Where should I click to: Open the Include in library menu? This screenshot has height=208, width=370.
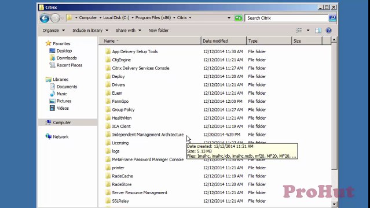point(90,31)
